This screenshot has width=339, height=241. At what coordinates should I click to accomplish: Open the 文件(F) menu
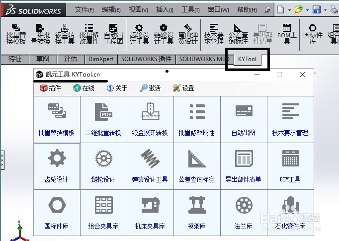coord(85,10)
